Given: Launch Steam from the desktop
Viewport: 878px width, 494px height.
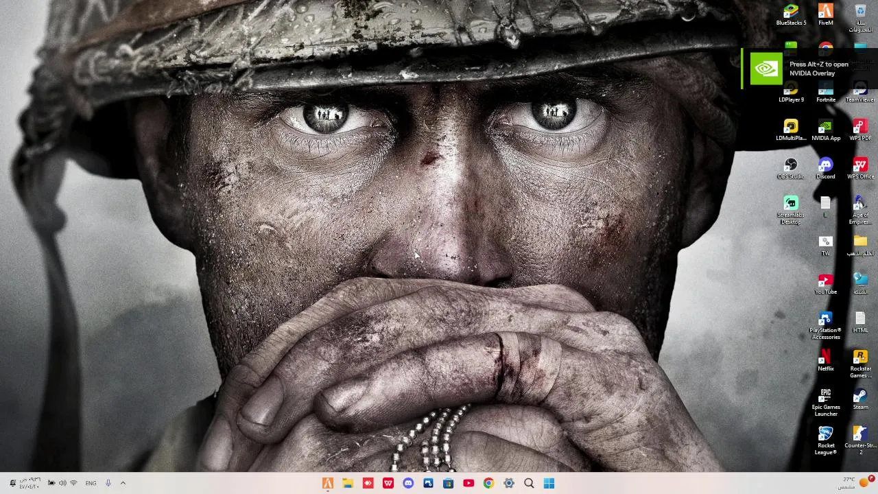Looking at the screenshot, I should (x=860, y=399).
